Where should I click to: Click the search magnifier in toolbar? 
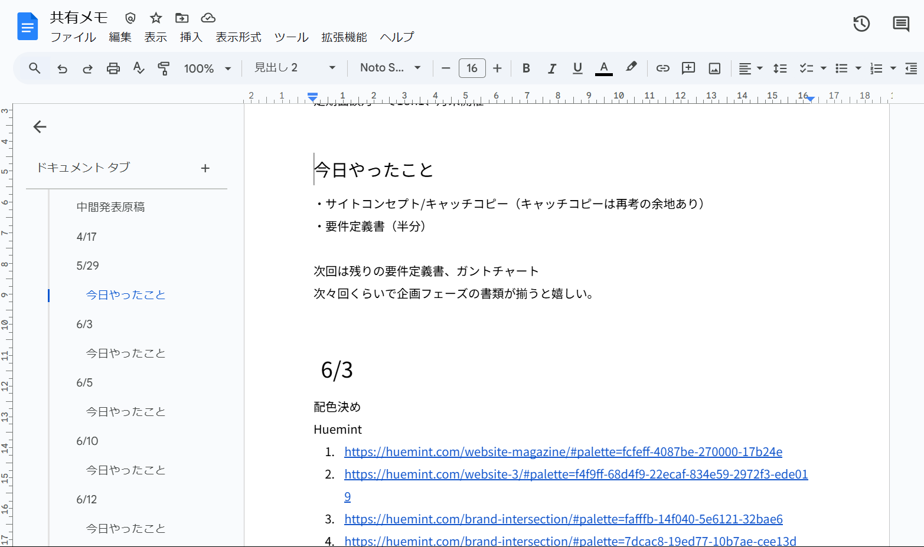coord(35,68)
